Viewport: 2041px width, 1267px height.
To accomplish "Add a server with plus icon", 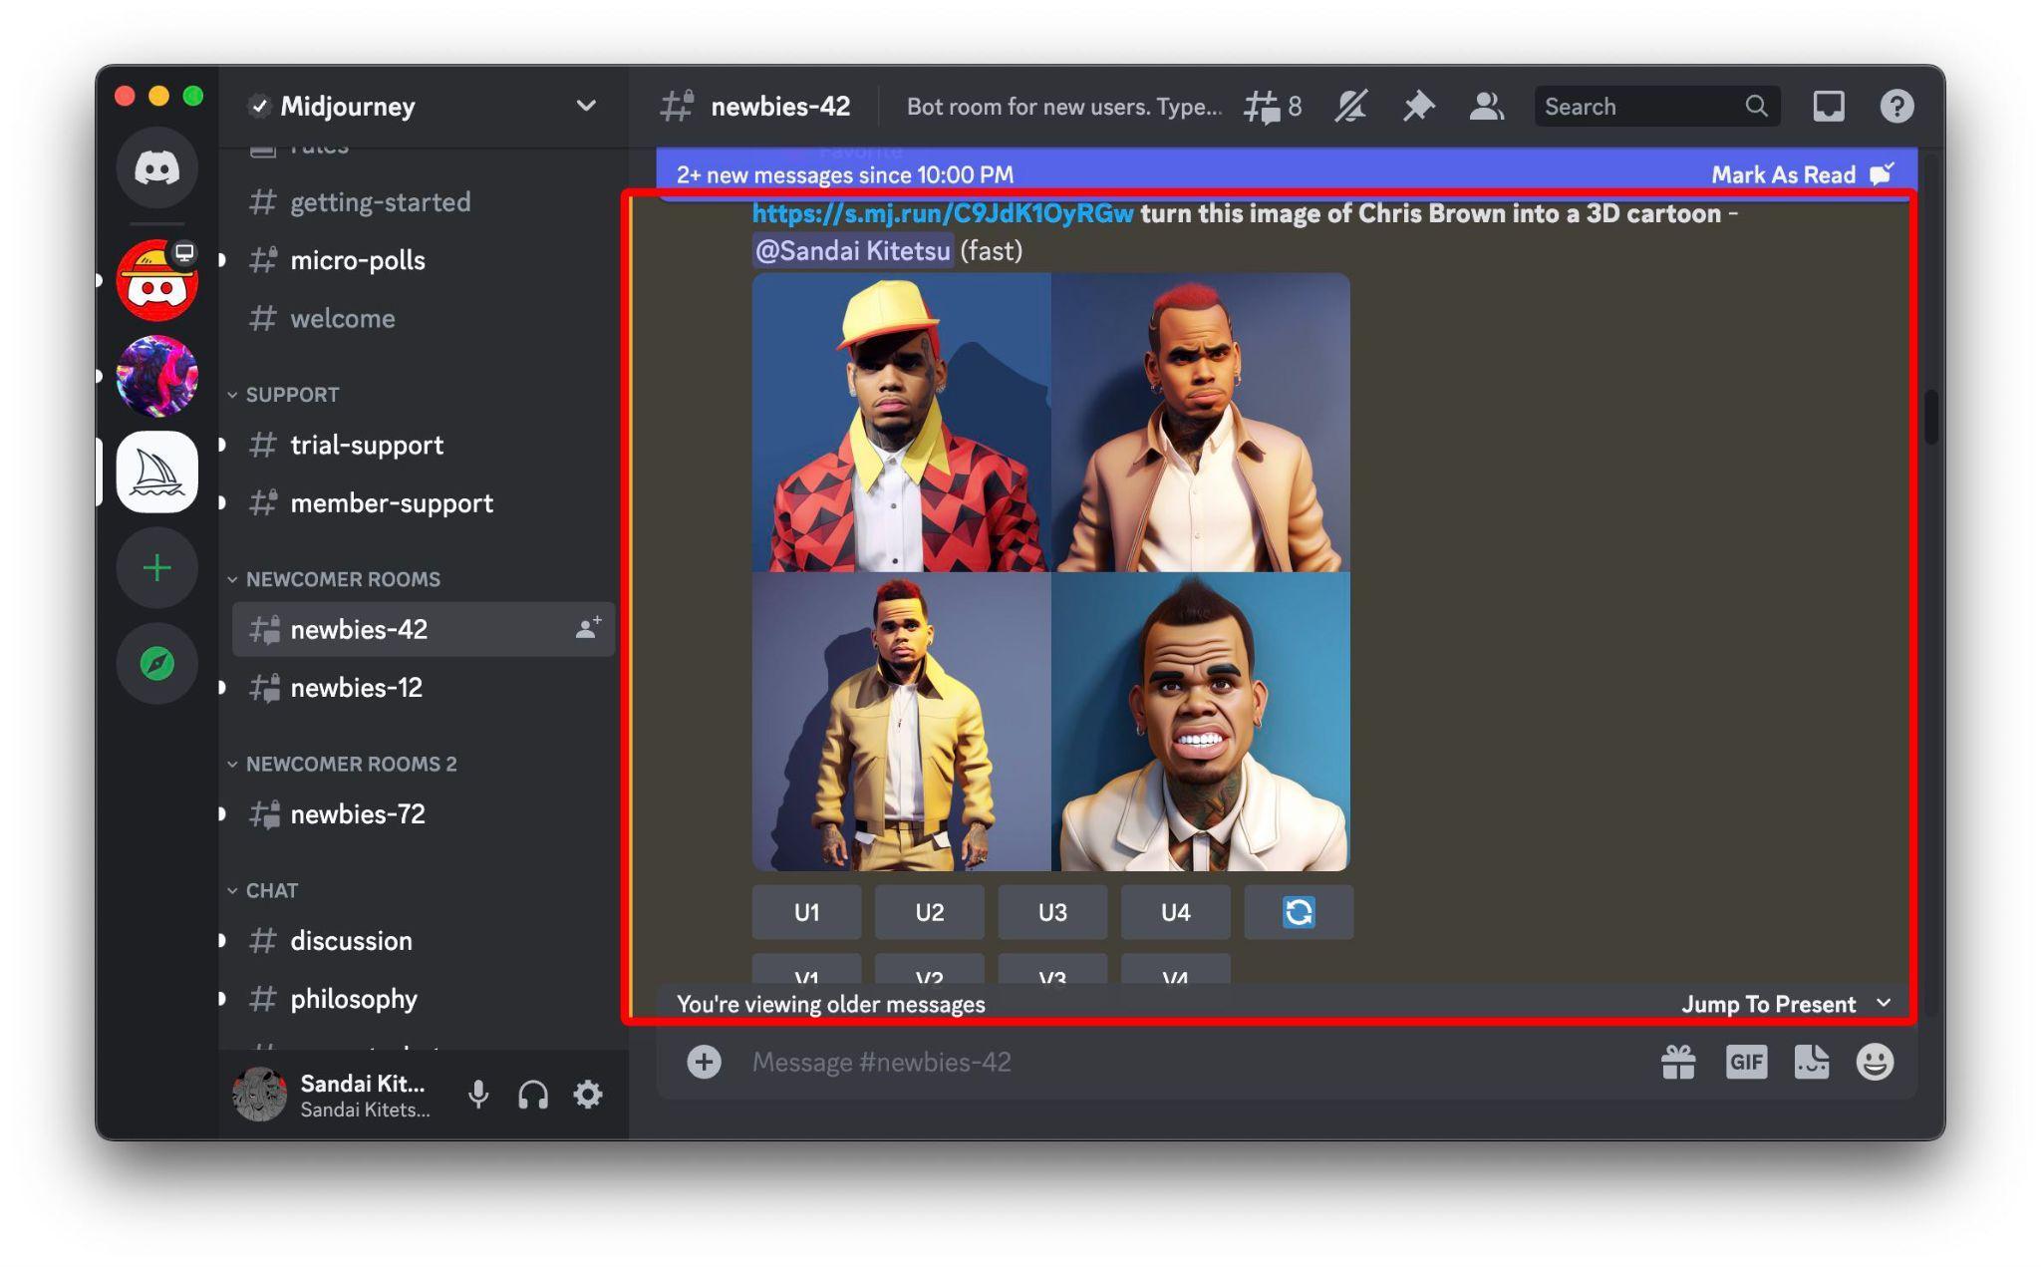I will [156, 568].
